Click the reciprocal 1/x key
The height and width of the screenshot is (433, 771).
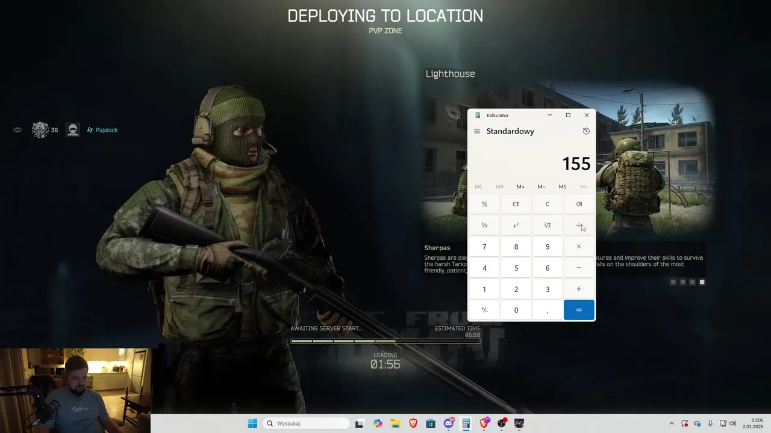pos(484,226)
